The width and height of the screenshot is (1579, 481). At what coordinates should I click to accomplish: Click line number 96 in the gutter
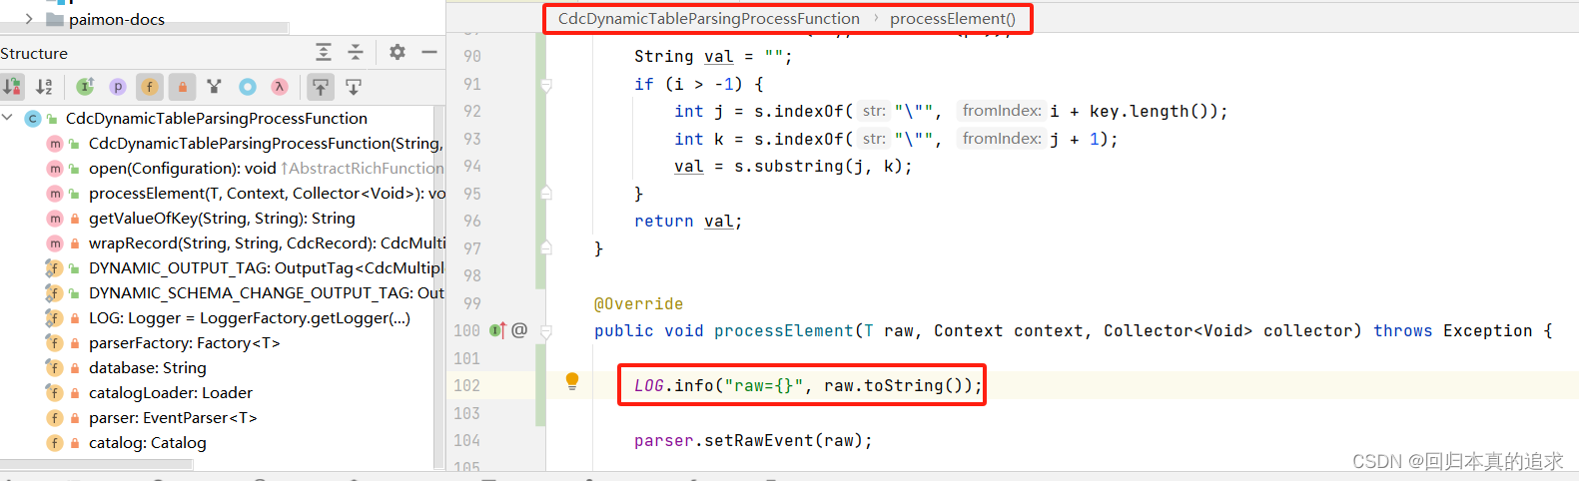click(x=472, y=221)
